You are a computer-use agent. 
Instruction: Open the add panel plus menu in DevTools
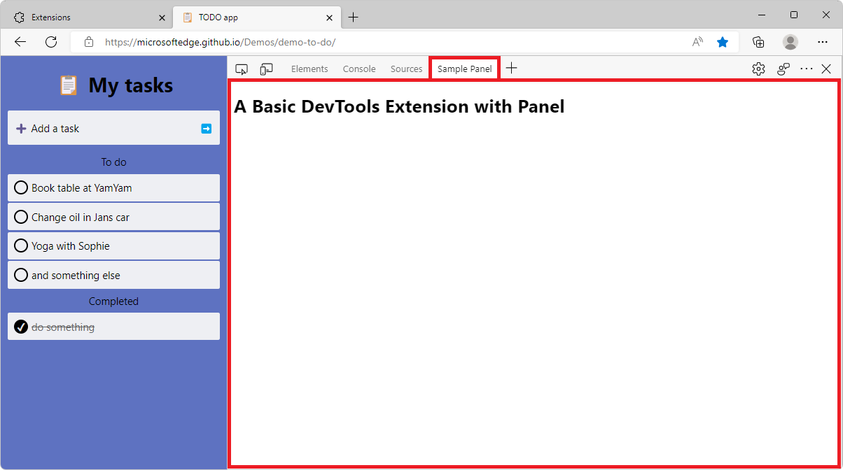(511, 68)
